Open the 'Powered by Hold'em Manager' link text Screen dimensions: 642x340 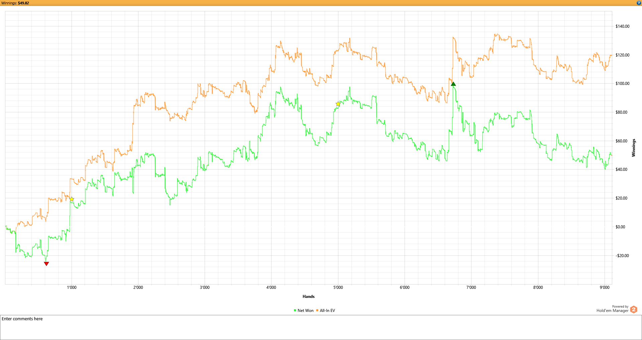(612, 309)
